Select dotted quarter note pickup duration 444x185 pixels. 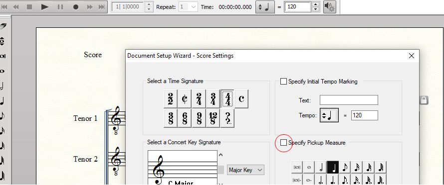tap(333, 179)
